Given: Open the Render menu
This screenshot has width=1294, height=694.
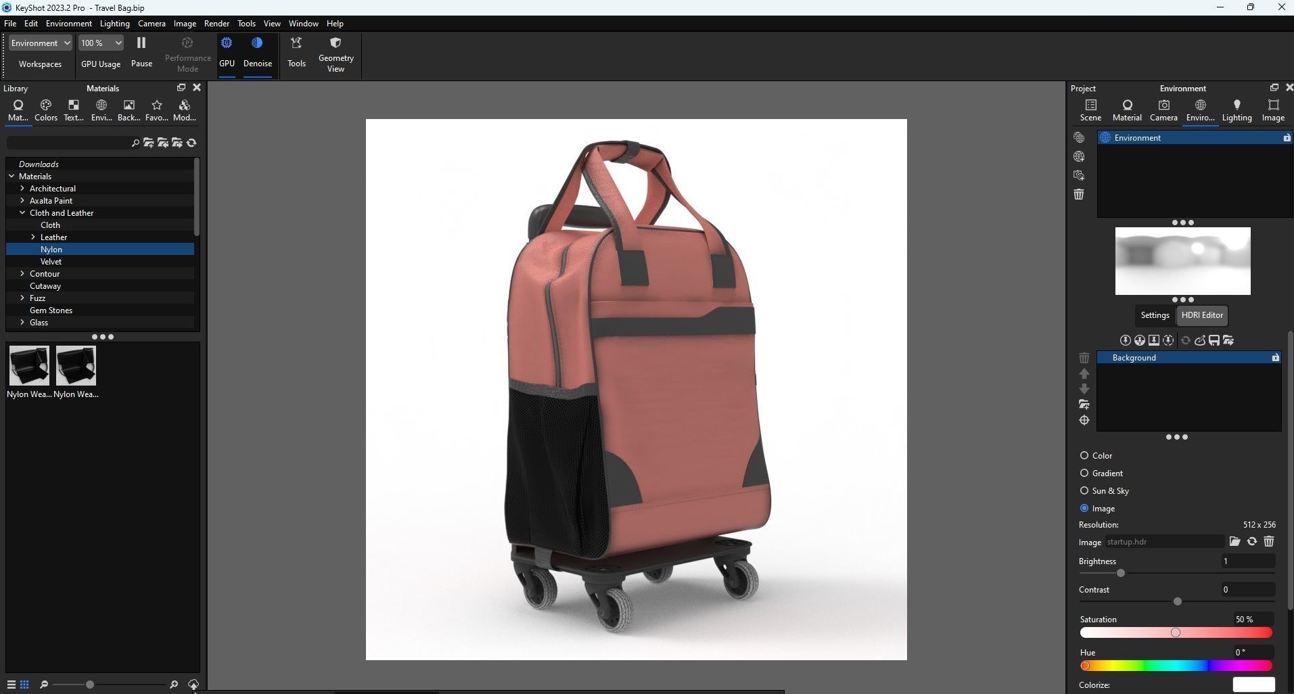Looking at the screenshot, I should tap(216, 23).
